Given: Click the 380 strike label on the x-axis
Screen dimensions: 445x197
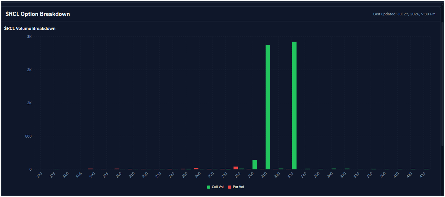Looking at the screenshot, I should tap(356, 175).
